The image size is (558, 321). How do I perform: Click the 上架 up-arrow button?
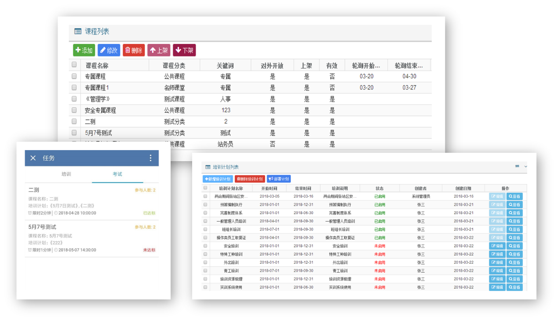159,50
